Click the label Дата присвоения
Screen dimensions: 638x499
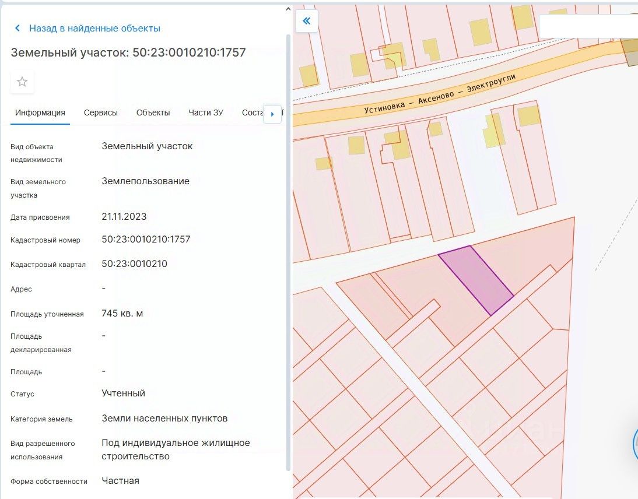pyautogui.click(x=40, y=217)
